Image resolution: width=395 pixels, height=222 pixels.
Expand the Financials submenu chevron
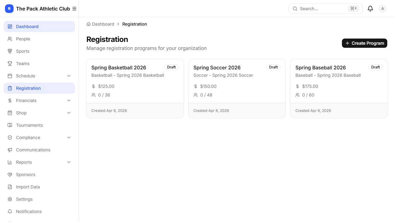click(69, 101)
